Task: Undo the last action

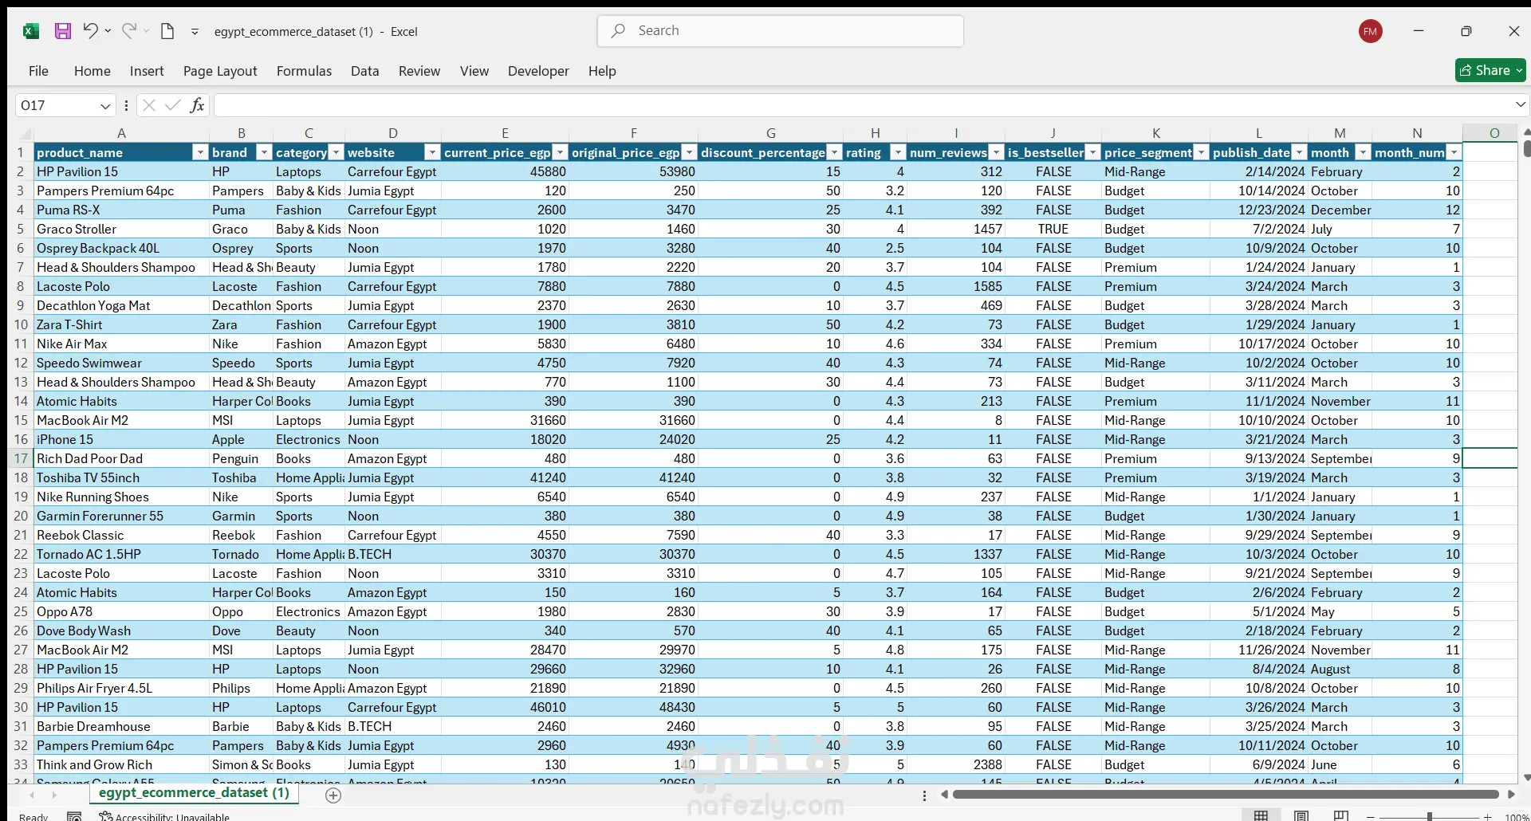Action: tap(90, 31)
